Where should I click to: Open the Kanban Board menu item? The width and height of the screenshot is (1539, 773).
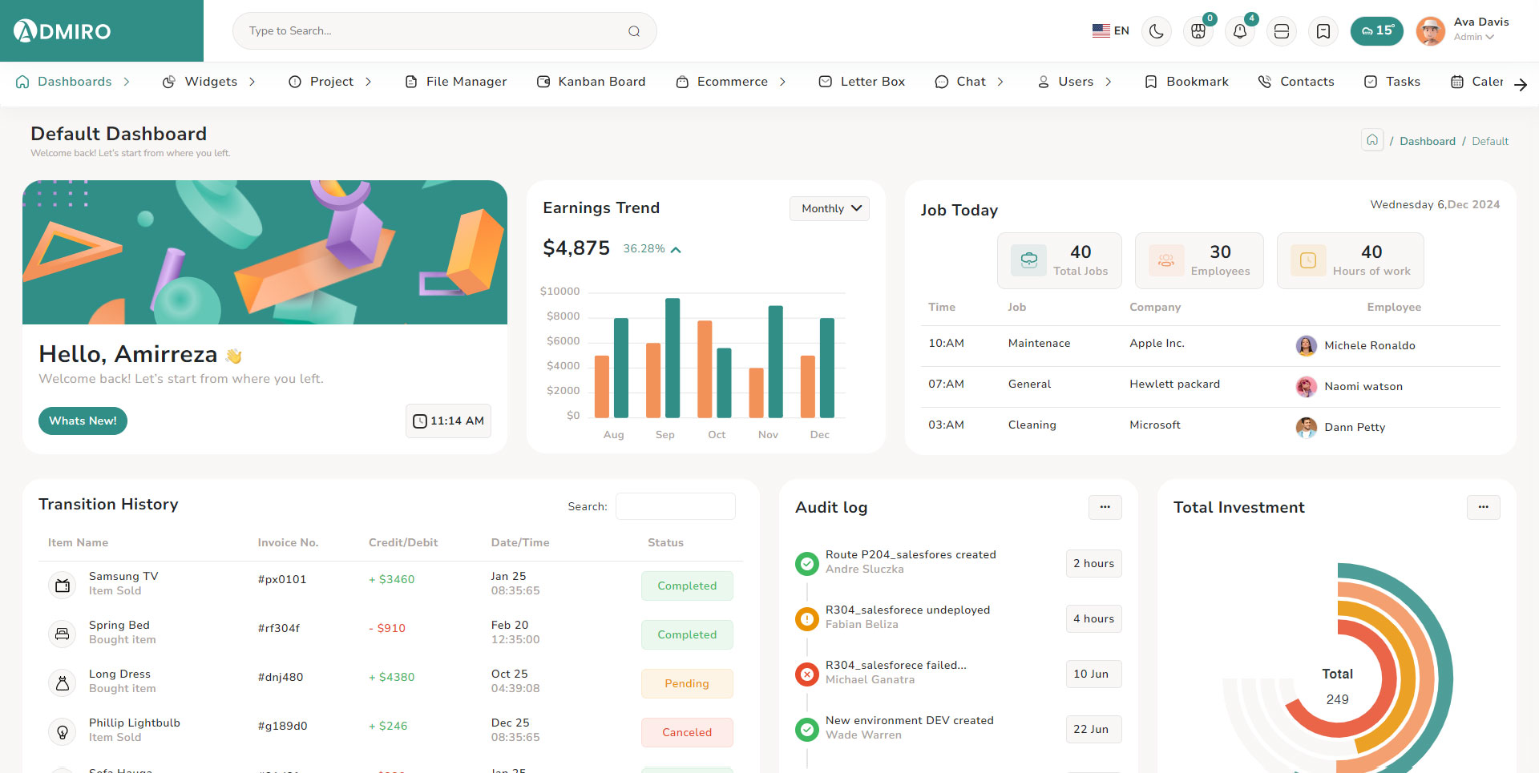(x=592, y=82)
